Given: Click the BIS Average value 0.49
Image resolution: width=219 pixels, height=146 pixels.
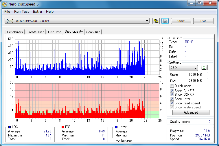Looking at the screenshot, I should 102,131.
